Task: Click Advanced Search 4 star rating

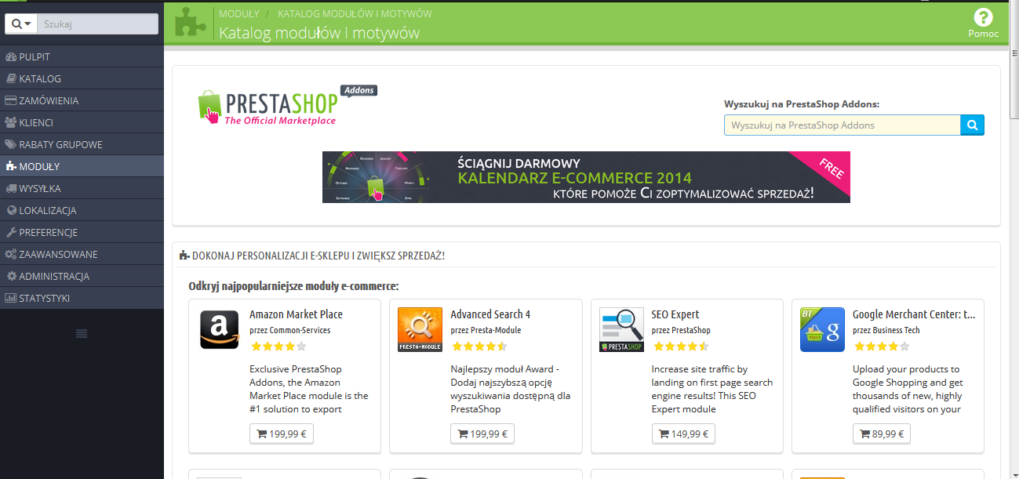Action: tap(479, 347)
